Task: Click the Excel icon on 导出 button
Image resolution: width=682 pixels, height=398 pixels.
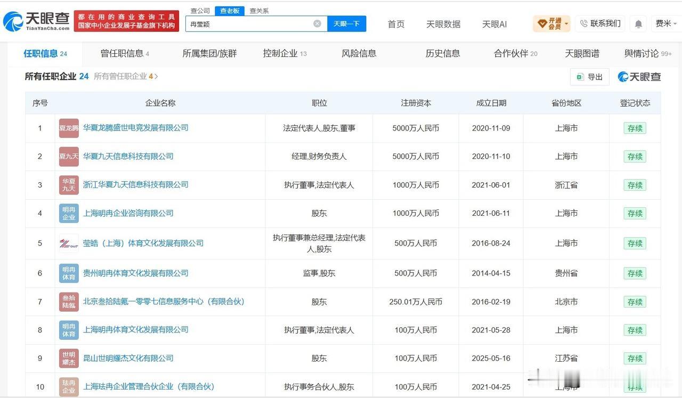Action: click(580, 77)
